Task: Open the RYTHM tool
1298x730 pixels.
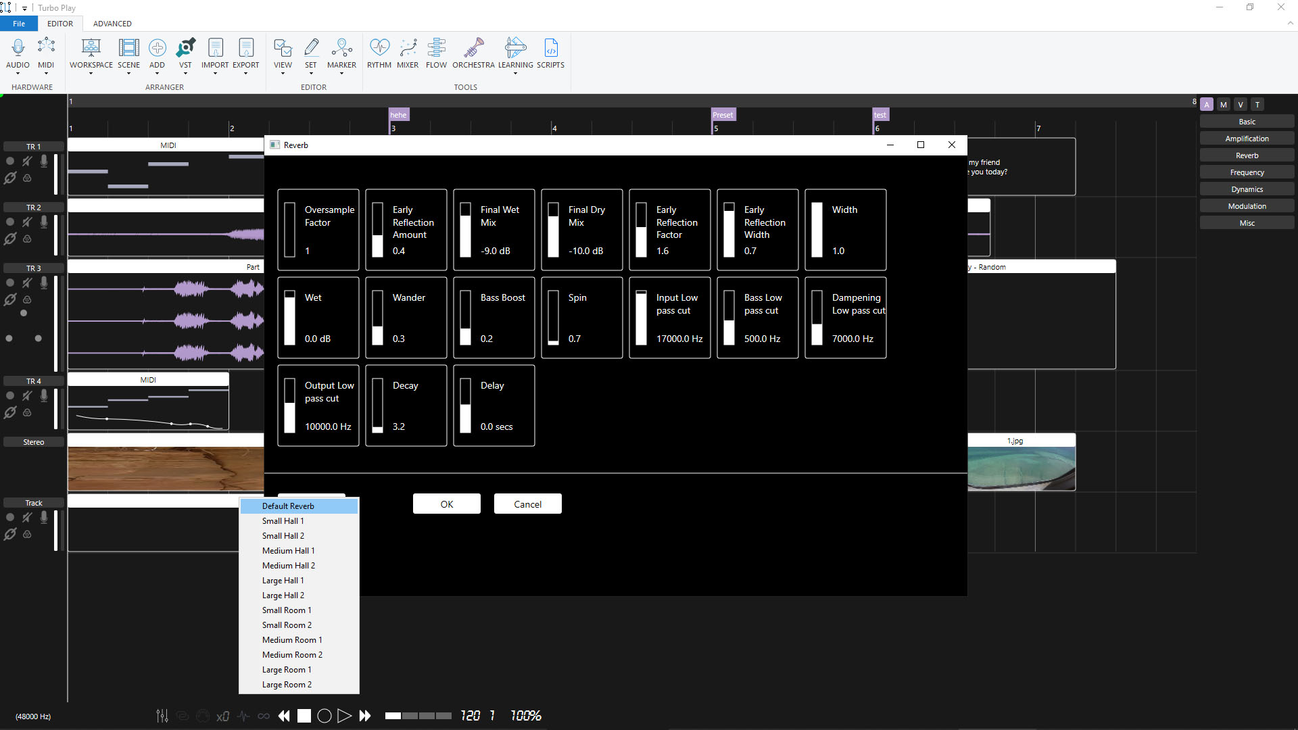Action: [379, 54]
